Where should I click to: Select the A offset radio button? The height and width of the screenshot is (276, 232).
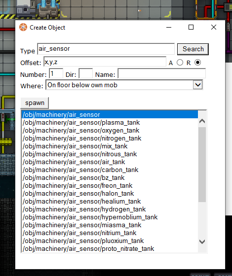pos(180,63)
